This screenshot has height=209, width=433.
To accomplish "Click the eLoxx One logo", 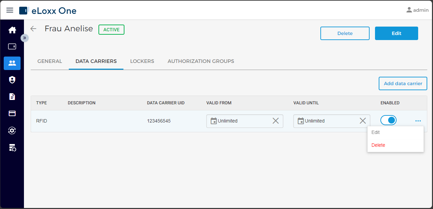I will coord(48,11).
